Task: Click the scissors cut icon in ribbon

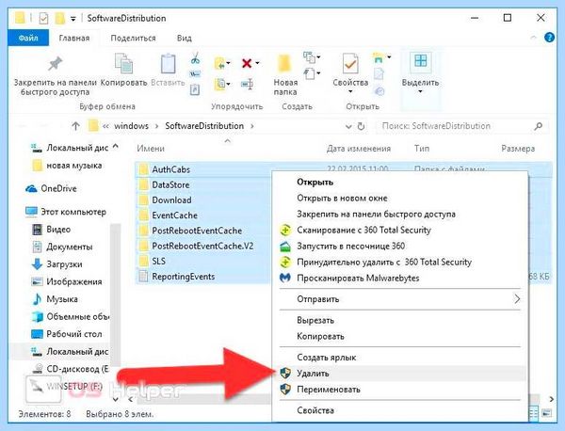Action: 195,58
